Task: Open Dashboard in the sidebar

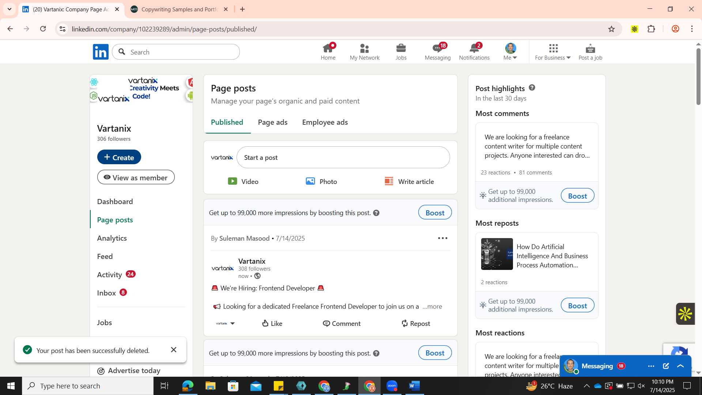Action: pos(115,202)
